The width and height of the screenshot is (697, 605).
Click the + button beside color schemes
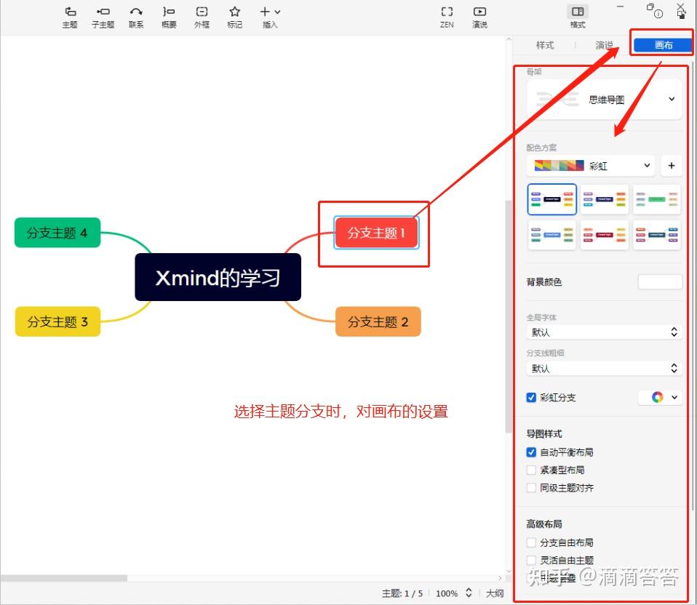pyautogui.click(x=671, y=165)
